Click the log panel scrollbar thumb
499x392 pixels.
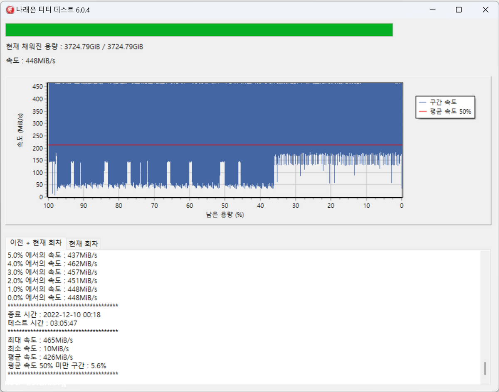click(484, 368)
